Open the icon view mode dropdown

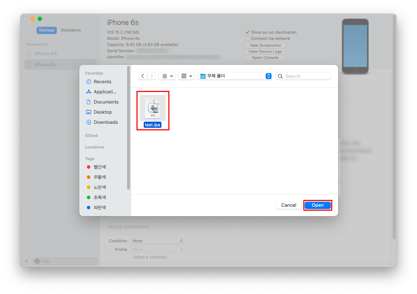point(167,76)
